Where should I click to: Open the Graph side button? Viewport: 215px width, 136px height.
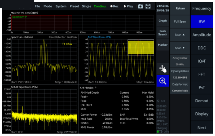point(162,21)
